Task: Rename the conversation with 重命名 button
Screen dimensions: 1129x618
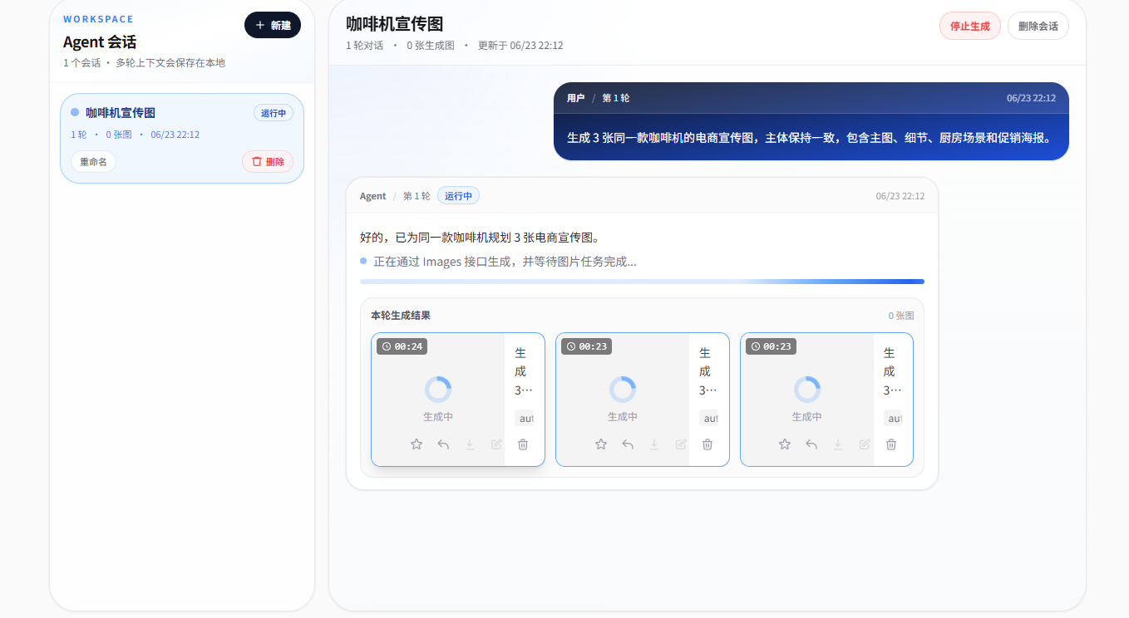Action: [93, 162]
